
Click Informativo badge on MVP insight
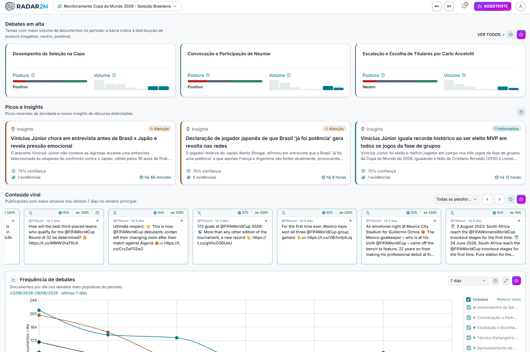click(x=507, y=129)
